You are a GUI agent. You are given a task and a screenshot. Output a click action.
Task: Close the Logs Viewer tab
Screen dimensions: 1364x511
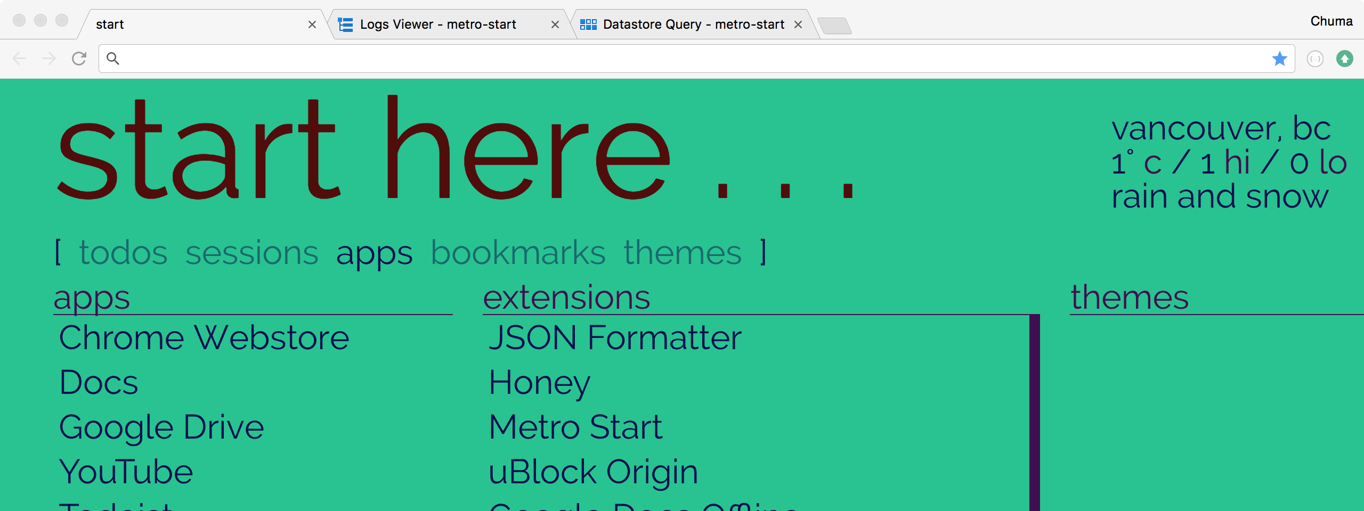tap(555, 24)
